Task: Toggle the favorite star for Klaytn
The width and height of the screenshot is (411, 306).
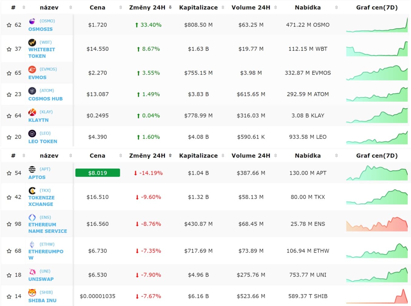Action: 9,116
